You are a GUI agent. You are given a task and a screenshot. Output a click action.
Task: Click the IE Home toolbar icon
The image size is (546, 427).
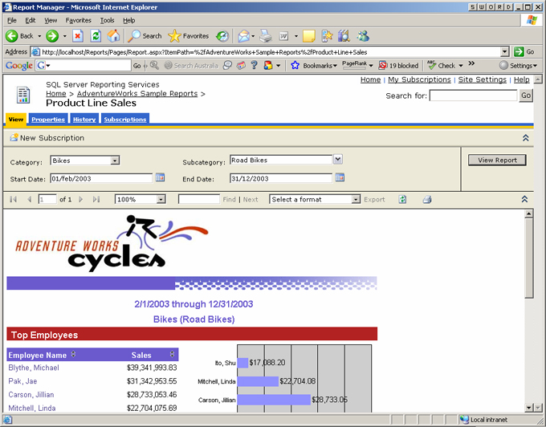pyautogui.click(x=114, y=35)
